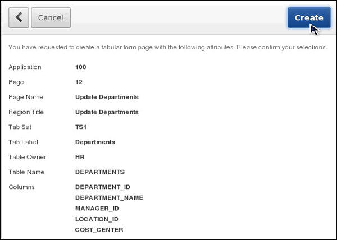Viewport: 337px width, 240px height.
Task: Select the MANAGER_ID column entry
Action: (97, 208)
